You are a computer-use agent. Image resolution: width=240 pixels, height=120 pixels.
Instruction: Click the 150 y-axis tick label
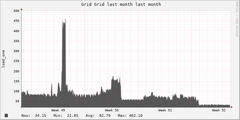tap(16, 81)
